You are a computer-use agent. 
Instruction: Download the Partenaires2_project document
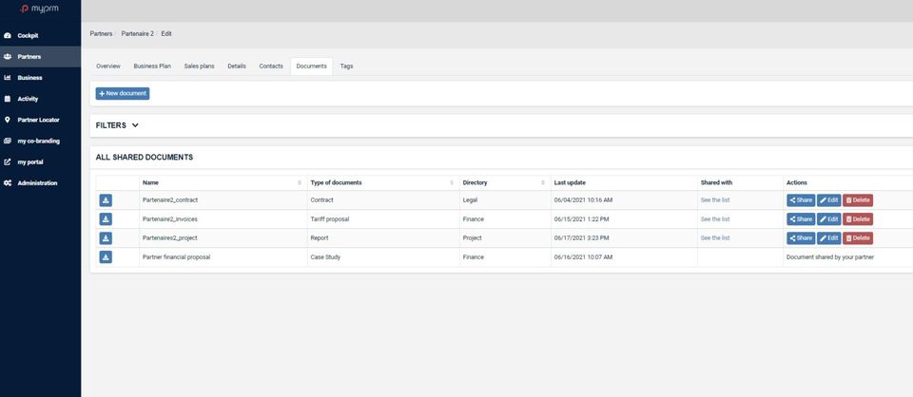[x=106, y=238]
